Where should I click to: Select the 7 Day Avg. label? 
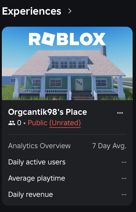pyautogui.click(x=109, y=146)
